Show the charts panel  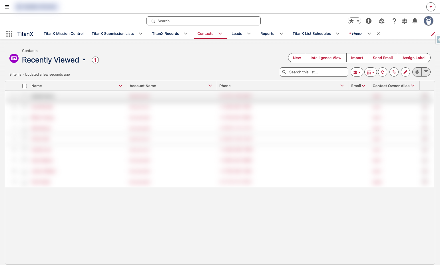pyautogui.click(x=417, y=72)
